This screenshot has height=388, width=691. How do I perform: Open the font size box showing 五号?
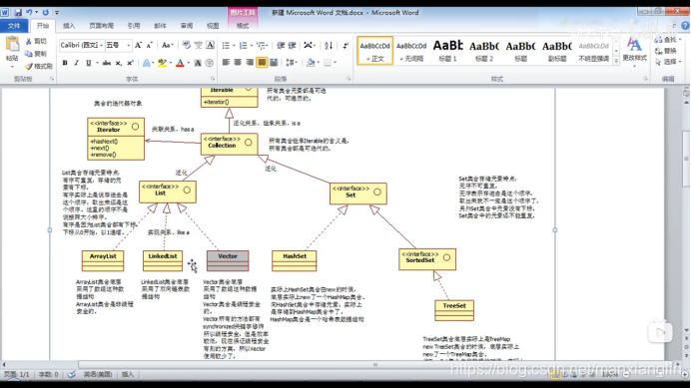coord(118,45)
